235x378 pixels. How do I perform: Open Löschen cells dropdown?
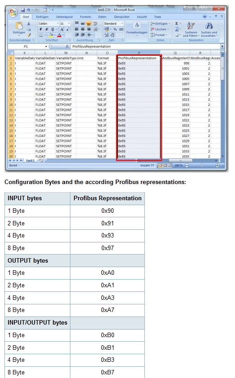[160, 29]
